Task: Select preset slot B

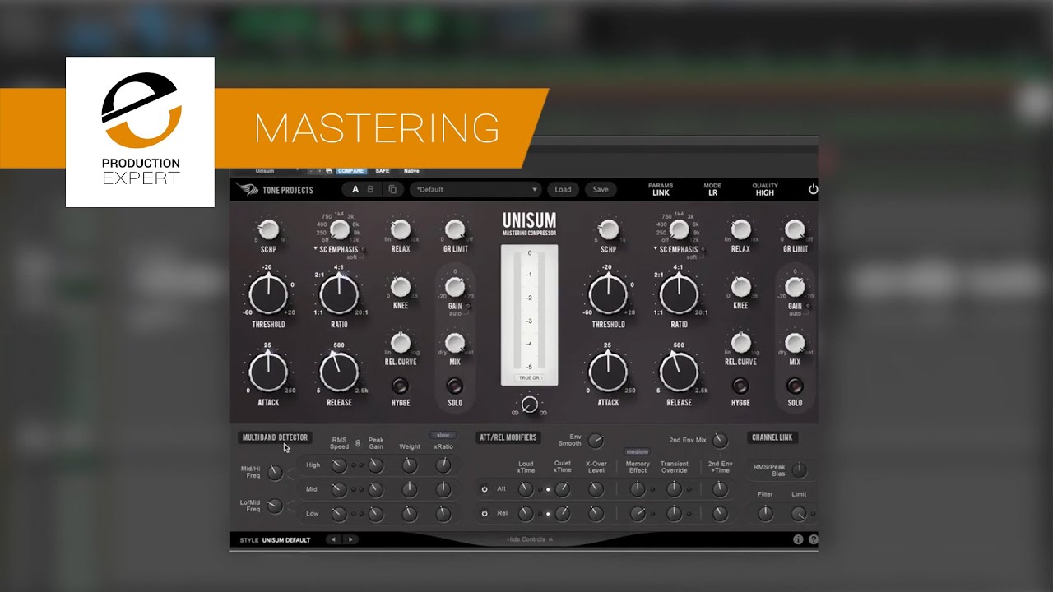Action: click(x=370, y=189)
